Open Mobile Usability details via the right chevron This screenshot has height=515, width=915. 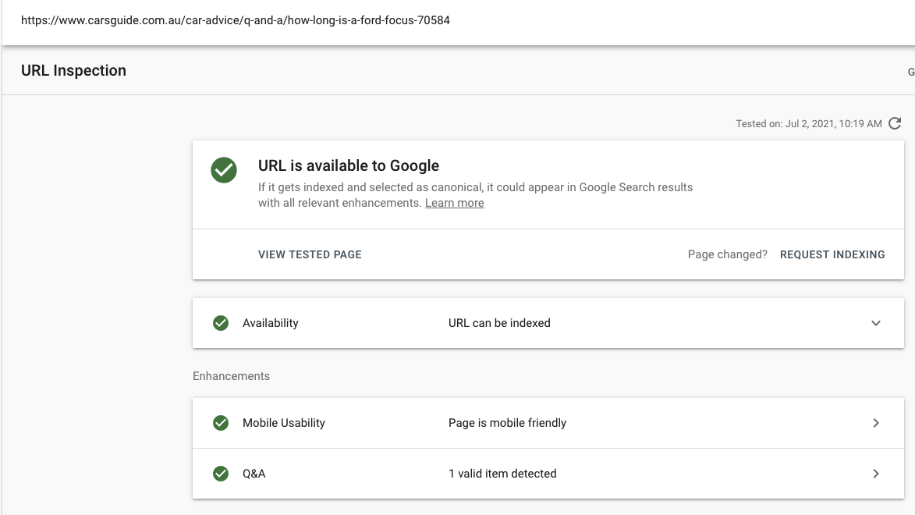point(875,423)
